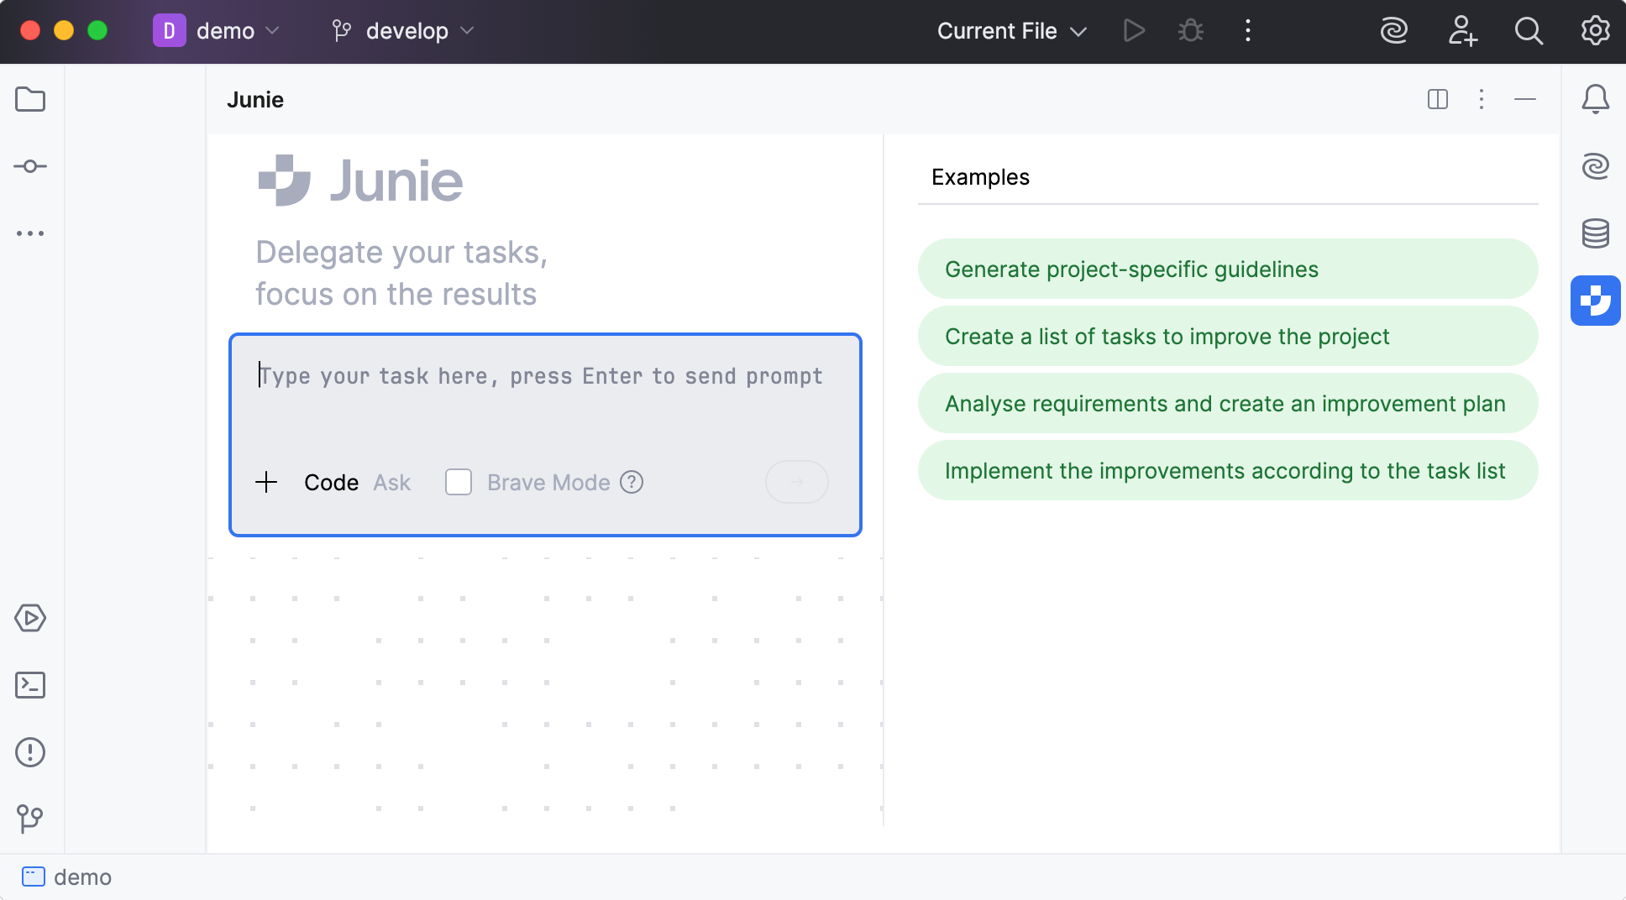Select the Junie icon in the right sidebar
This screenshot has height=900, width=1626.
[1595, 301]
